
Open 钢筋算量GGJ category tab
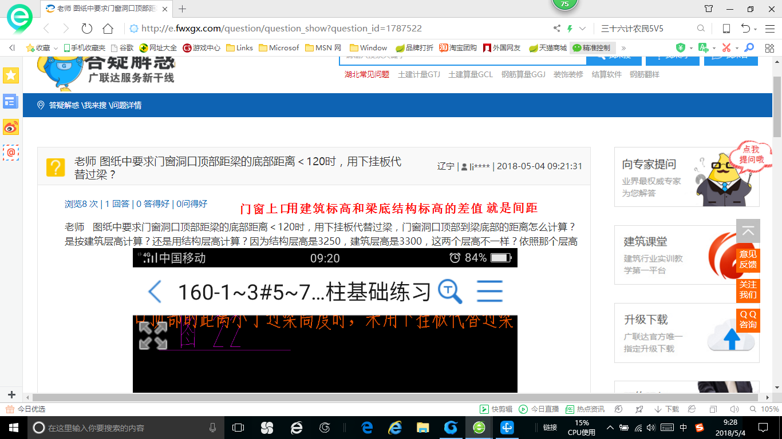click(523, 74)
